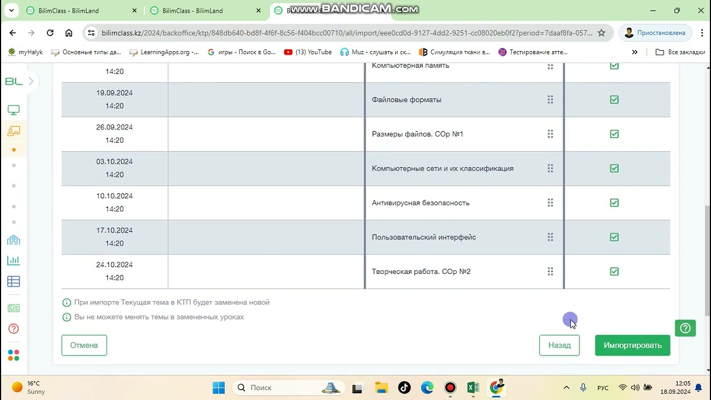
Task: Click the Назад button
Action: pyautogui.click(x=559, y=345)
